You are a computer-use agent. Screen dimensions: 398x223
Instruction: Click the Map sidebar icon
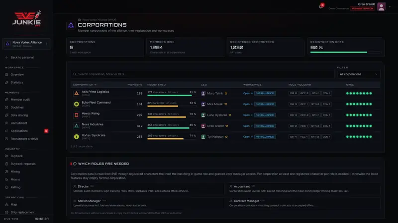[6, 204]
